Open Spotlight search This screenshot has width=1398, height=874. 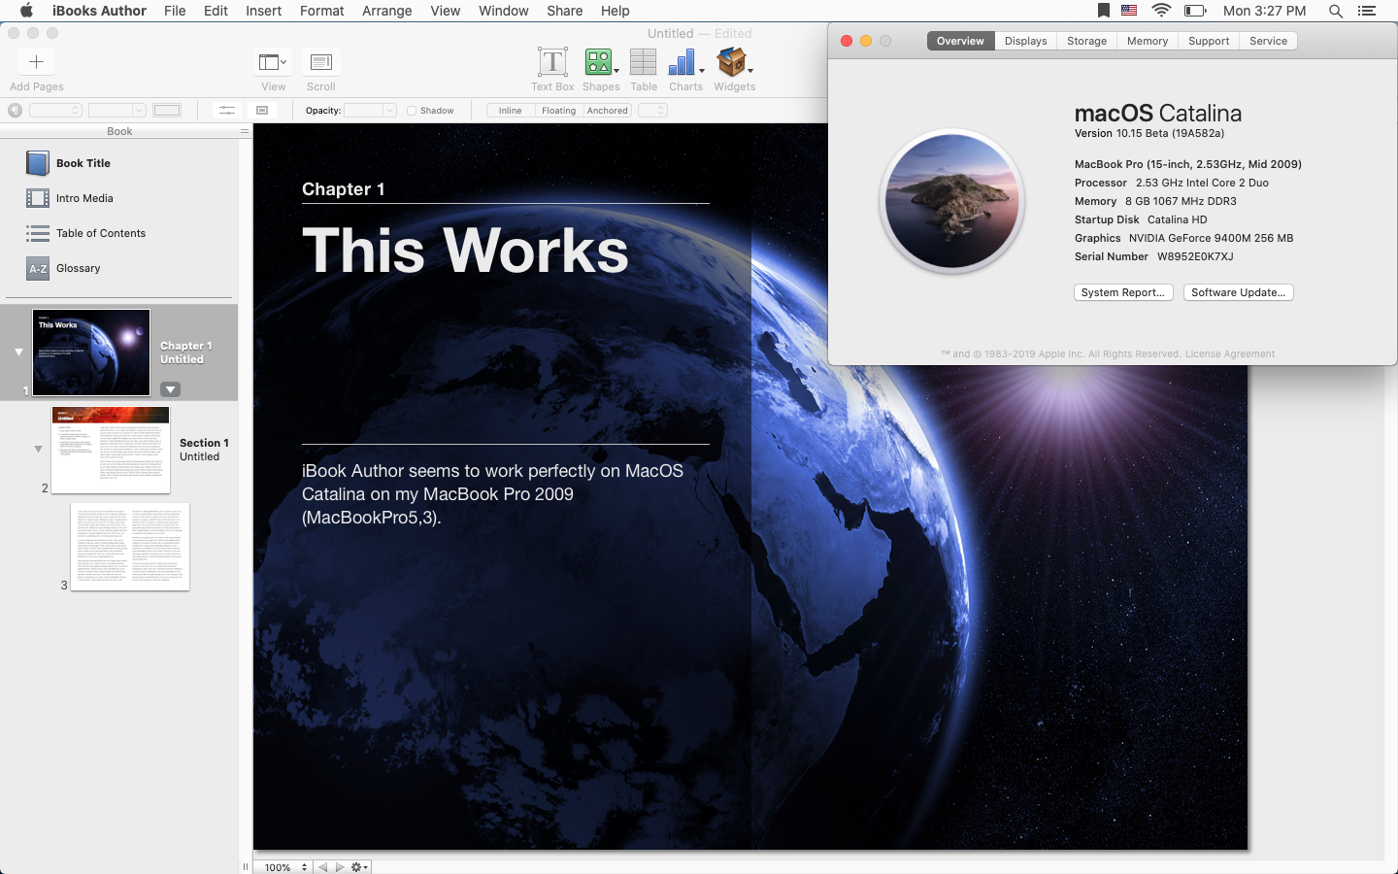tap(1336, 11)
